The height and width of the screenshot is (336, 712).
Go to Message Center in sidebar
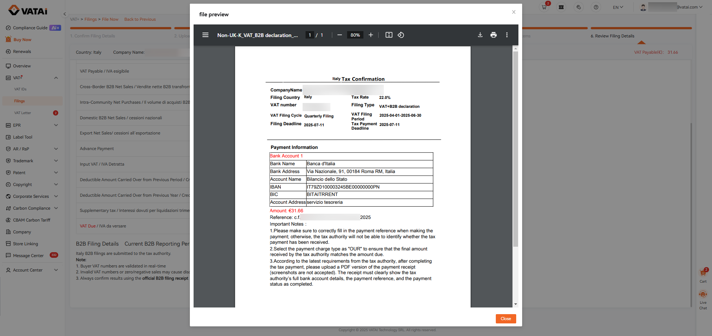click(x=28, y=256)
